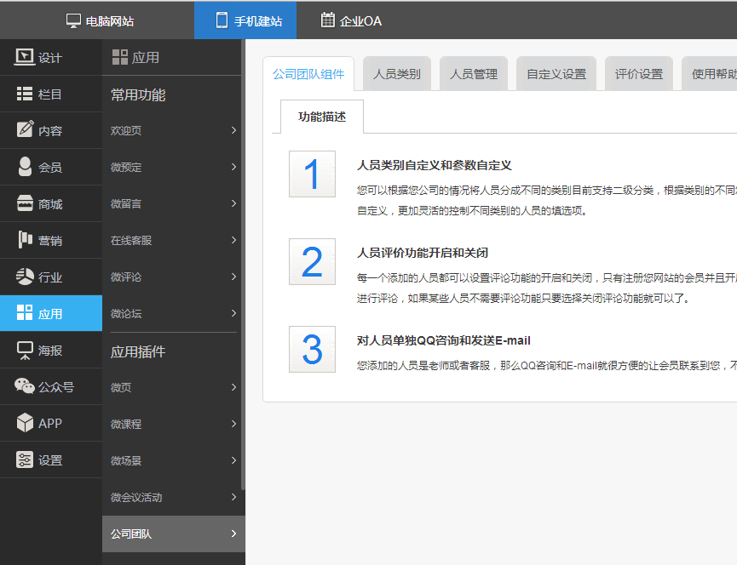Viewport: 737px width, 565px height.
Task: Click heading 对人员单独QQ咨询和发送E-mail
Action: pos(443,340)
